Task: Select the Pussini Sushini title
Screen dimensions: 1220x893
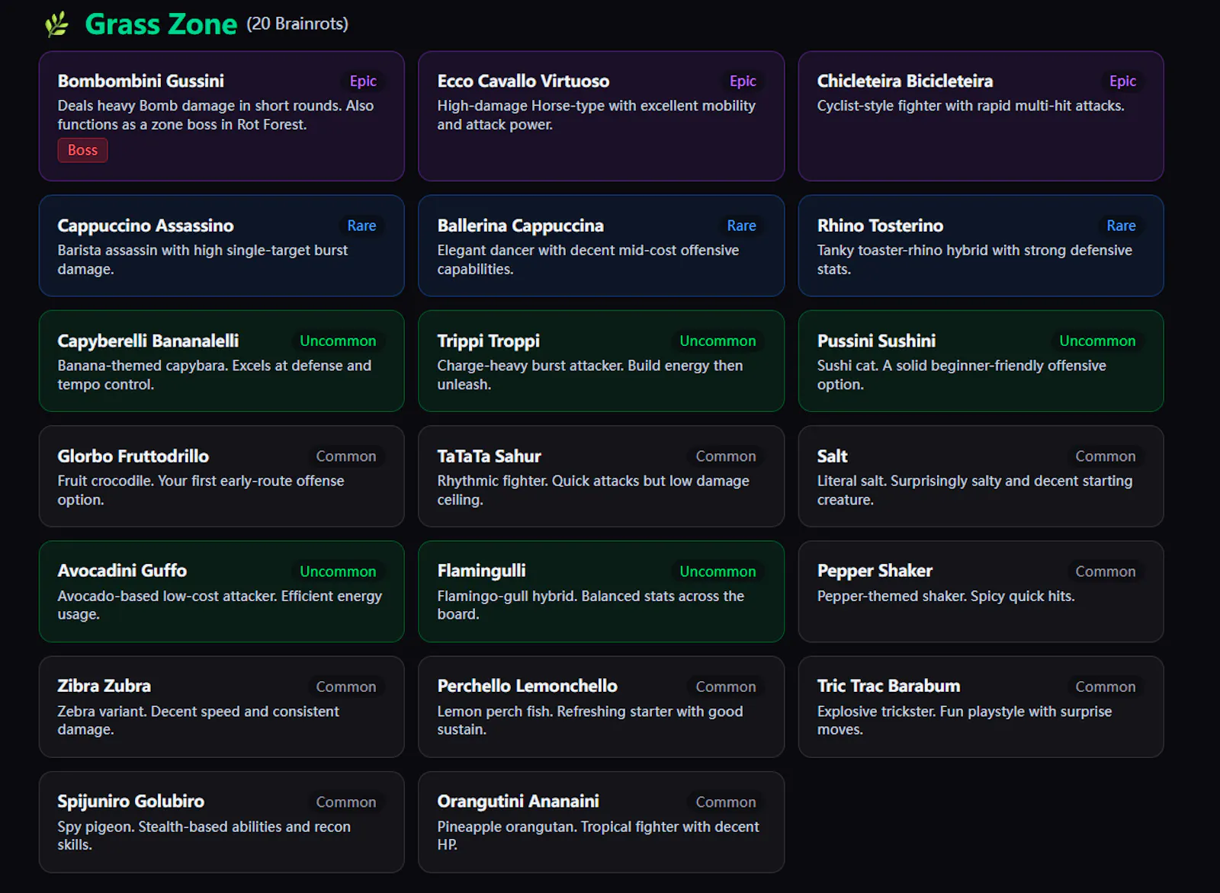Action: pyautogui.click(x=876, y=341)
